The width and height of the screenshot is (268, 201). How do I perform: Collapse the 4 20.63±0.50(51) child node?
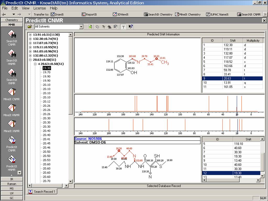[x=35, y=64]
